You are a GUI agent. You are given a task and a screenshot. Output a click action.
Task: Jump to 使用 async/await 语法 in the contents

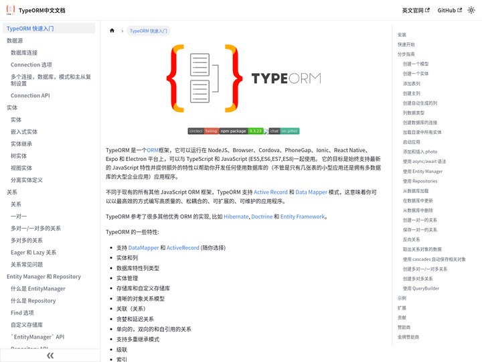(x=424, y=162)
